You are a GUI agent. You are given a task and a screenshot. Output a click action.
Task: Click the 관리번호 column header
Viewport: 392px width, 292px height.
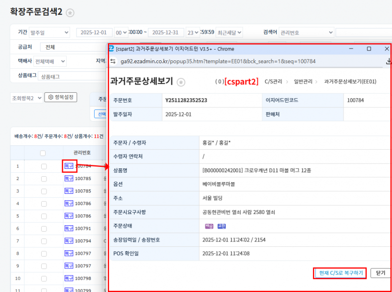coord(82,153)
